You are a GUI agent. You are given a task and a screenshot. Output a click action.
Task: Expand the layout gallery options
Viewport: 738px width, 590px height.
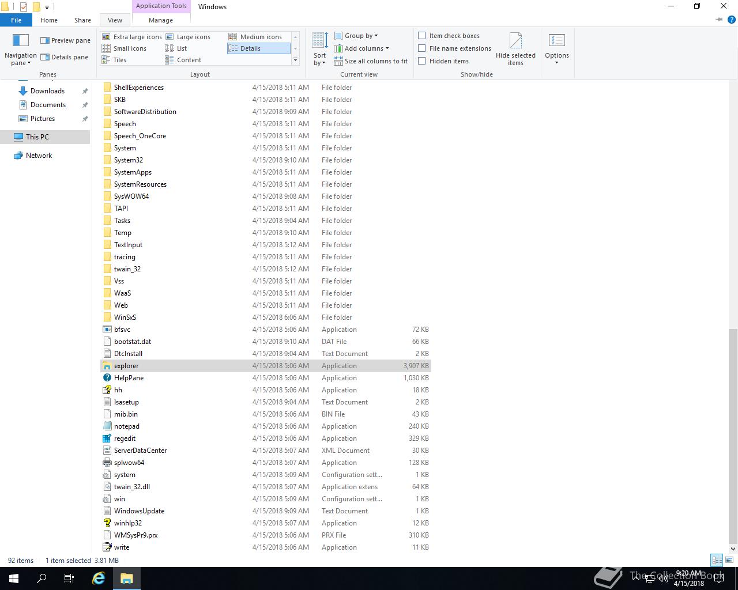pos(295,60)
